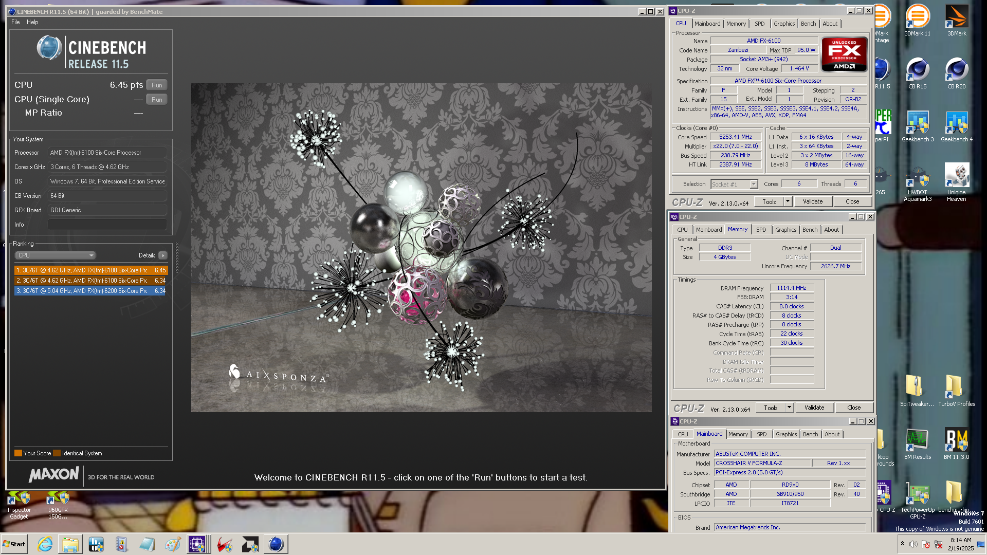Switch to CPU tab in middle CPU-Z
The height and width of the screenshot is (555, 987).
(x=682, y=230)
